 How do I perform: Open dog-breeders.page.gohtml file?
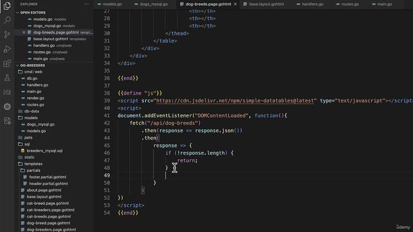click(51, 229)
